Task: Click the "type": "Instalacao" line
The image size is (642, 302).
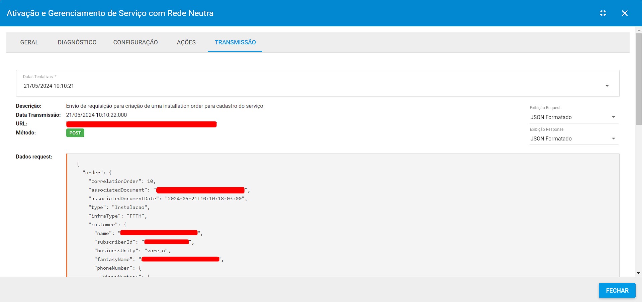Action: coord(119,207)
